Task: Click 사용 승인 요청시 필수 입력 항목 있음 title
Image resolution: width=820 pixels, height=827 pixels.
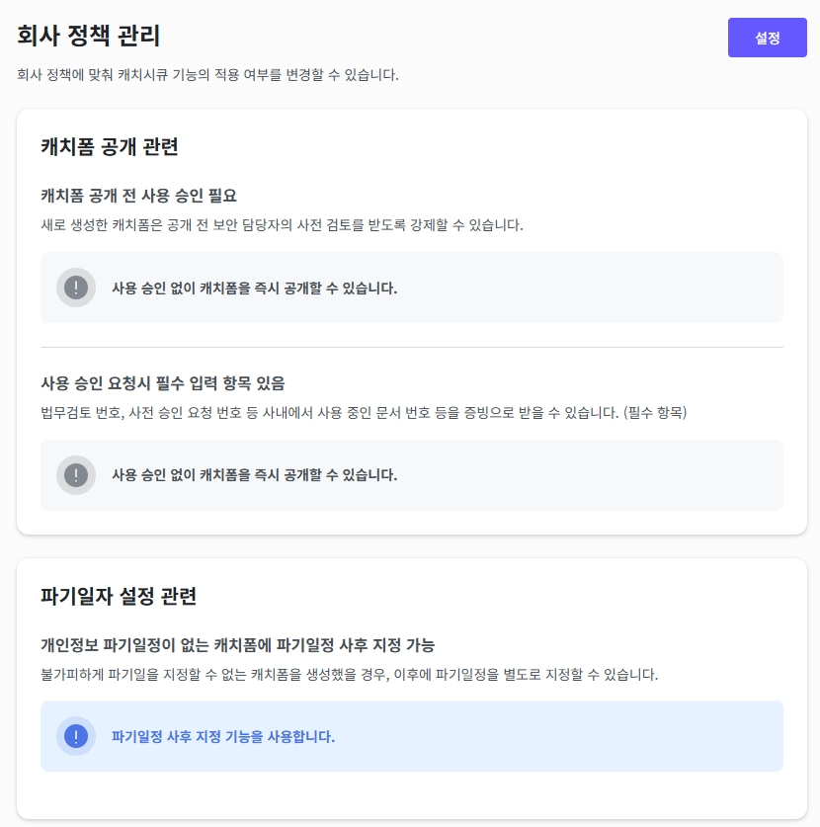Action: 163,382
